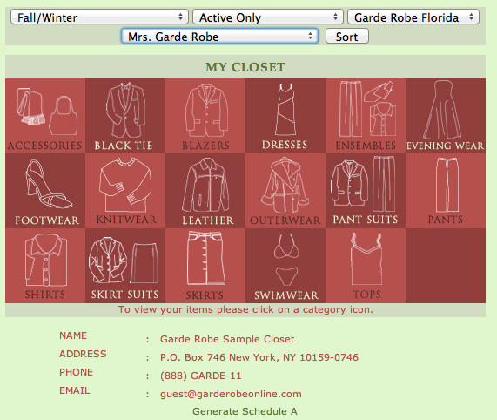Click the Sort button

347,37
